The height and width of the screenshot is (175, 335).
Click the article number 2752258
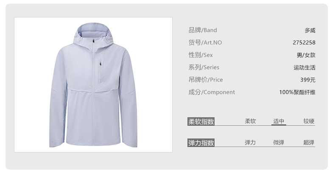[x=304, y=42]
